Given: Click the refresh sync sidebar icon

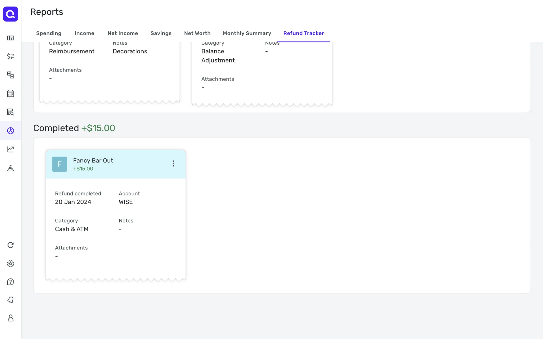Looking at the screenshot, I should pos(10,245).
